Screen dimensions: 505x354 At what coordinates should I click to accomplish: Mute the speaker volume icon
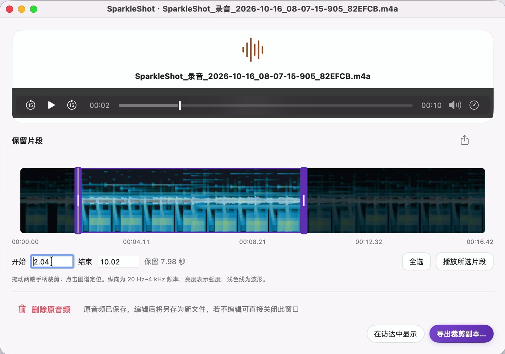click(x=455, y=105)
